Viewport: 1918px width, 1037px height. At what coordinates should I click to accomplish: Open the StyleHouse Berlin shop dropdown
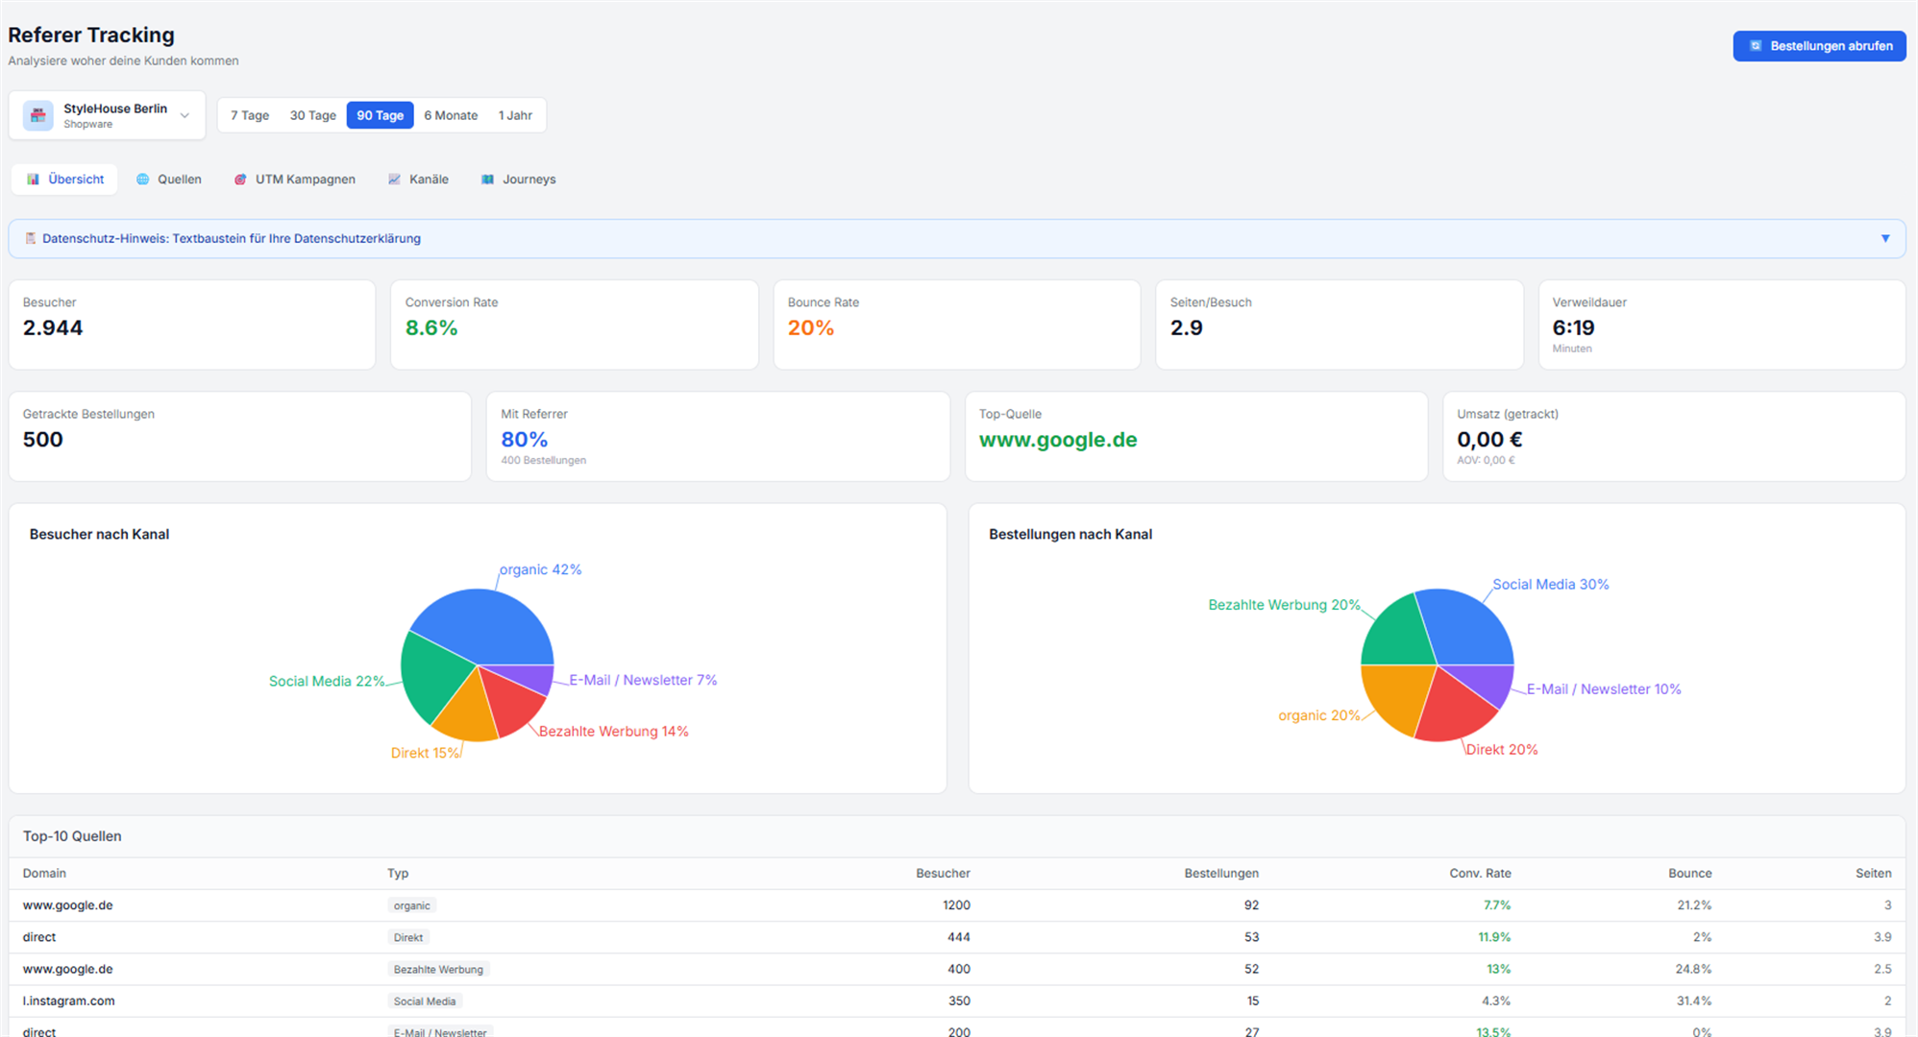184,115
